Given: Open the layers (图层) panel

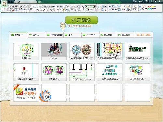Looking at the screenshot, I should point(135,8).
